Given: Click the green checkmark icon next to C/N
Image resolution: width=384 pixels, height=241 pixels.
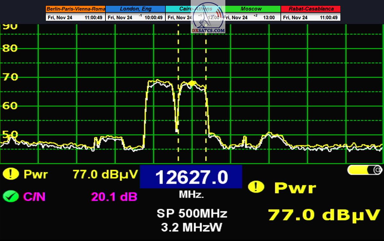Looking at the screenshot, I should pyautogui.click(x=11, y=196).
